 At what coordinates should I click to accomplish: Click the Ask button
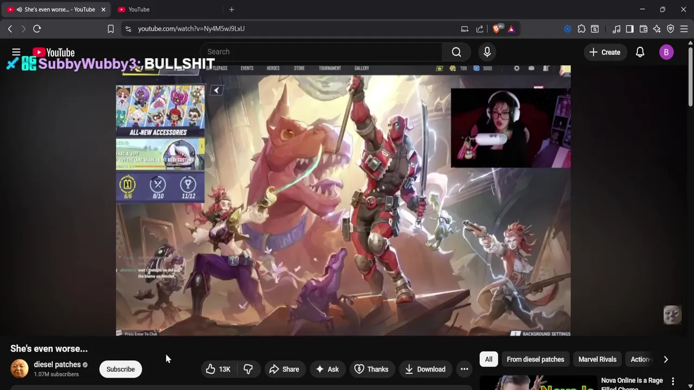click(327, 369)
